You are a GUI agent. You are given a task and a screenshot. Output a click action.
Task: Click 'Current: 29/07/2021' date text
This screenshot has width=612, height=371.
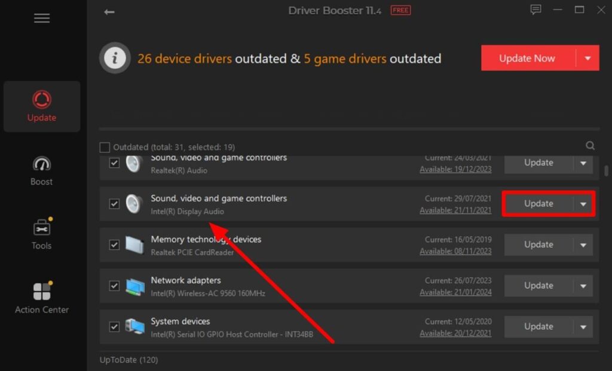pos(458,198)
